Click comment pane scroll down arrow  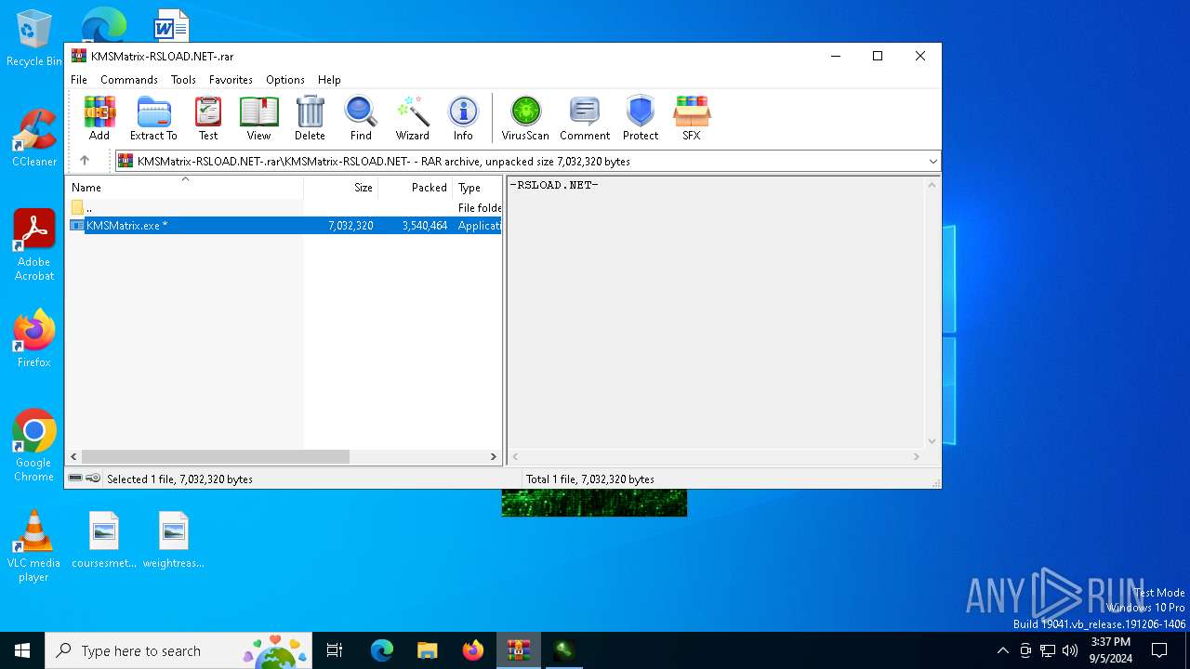coord(932,441)
